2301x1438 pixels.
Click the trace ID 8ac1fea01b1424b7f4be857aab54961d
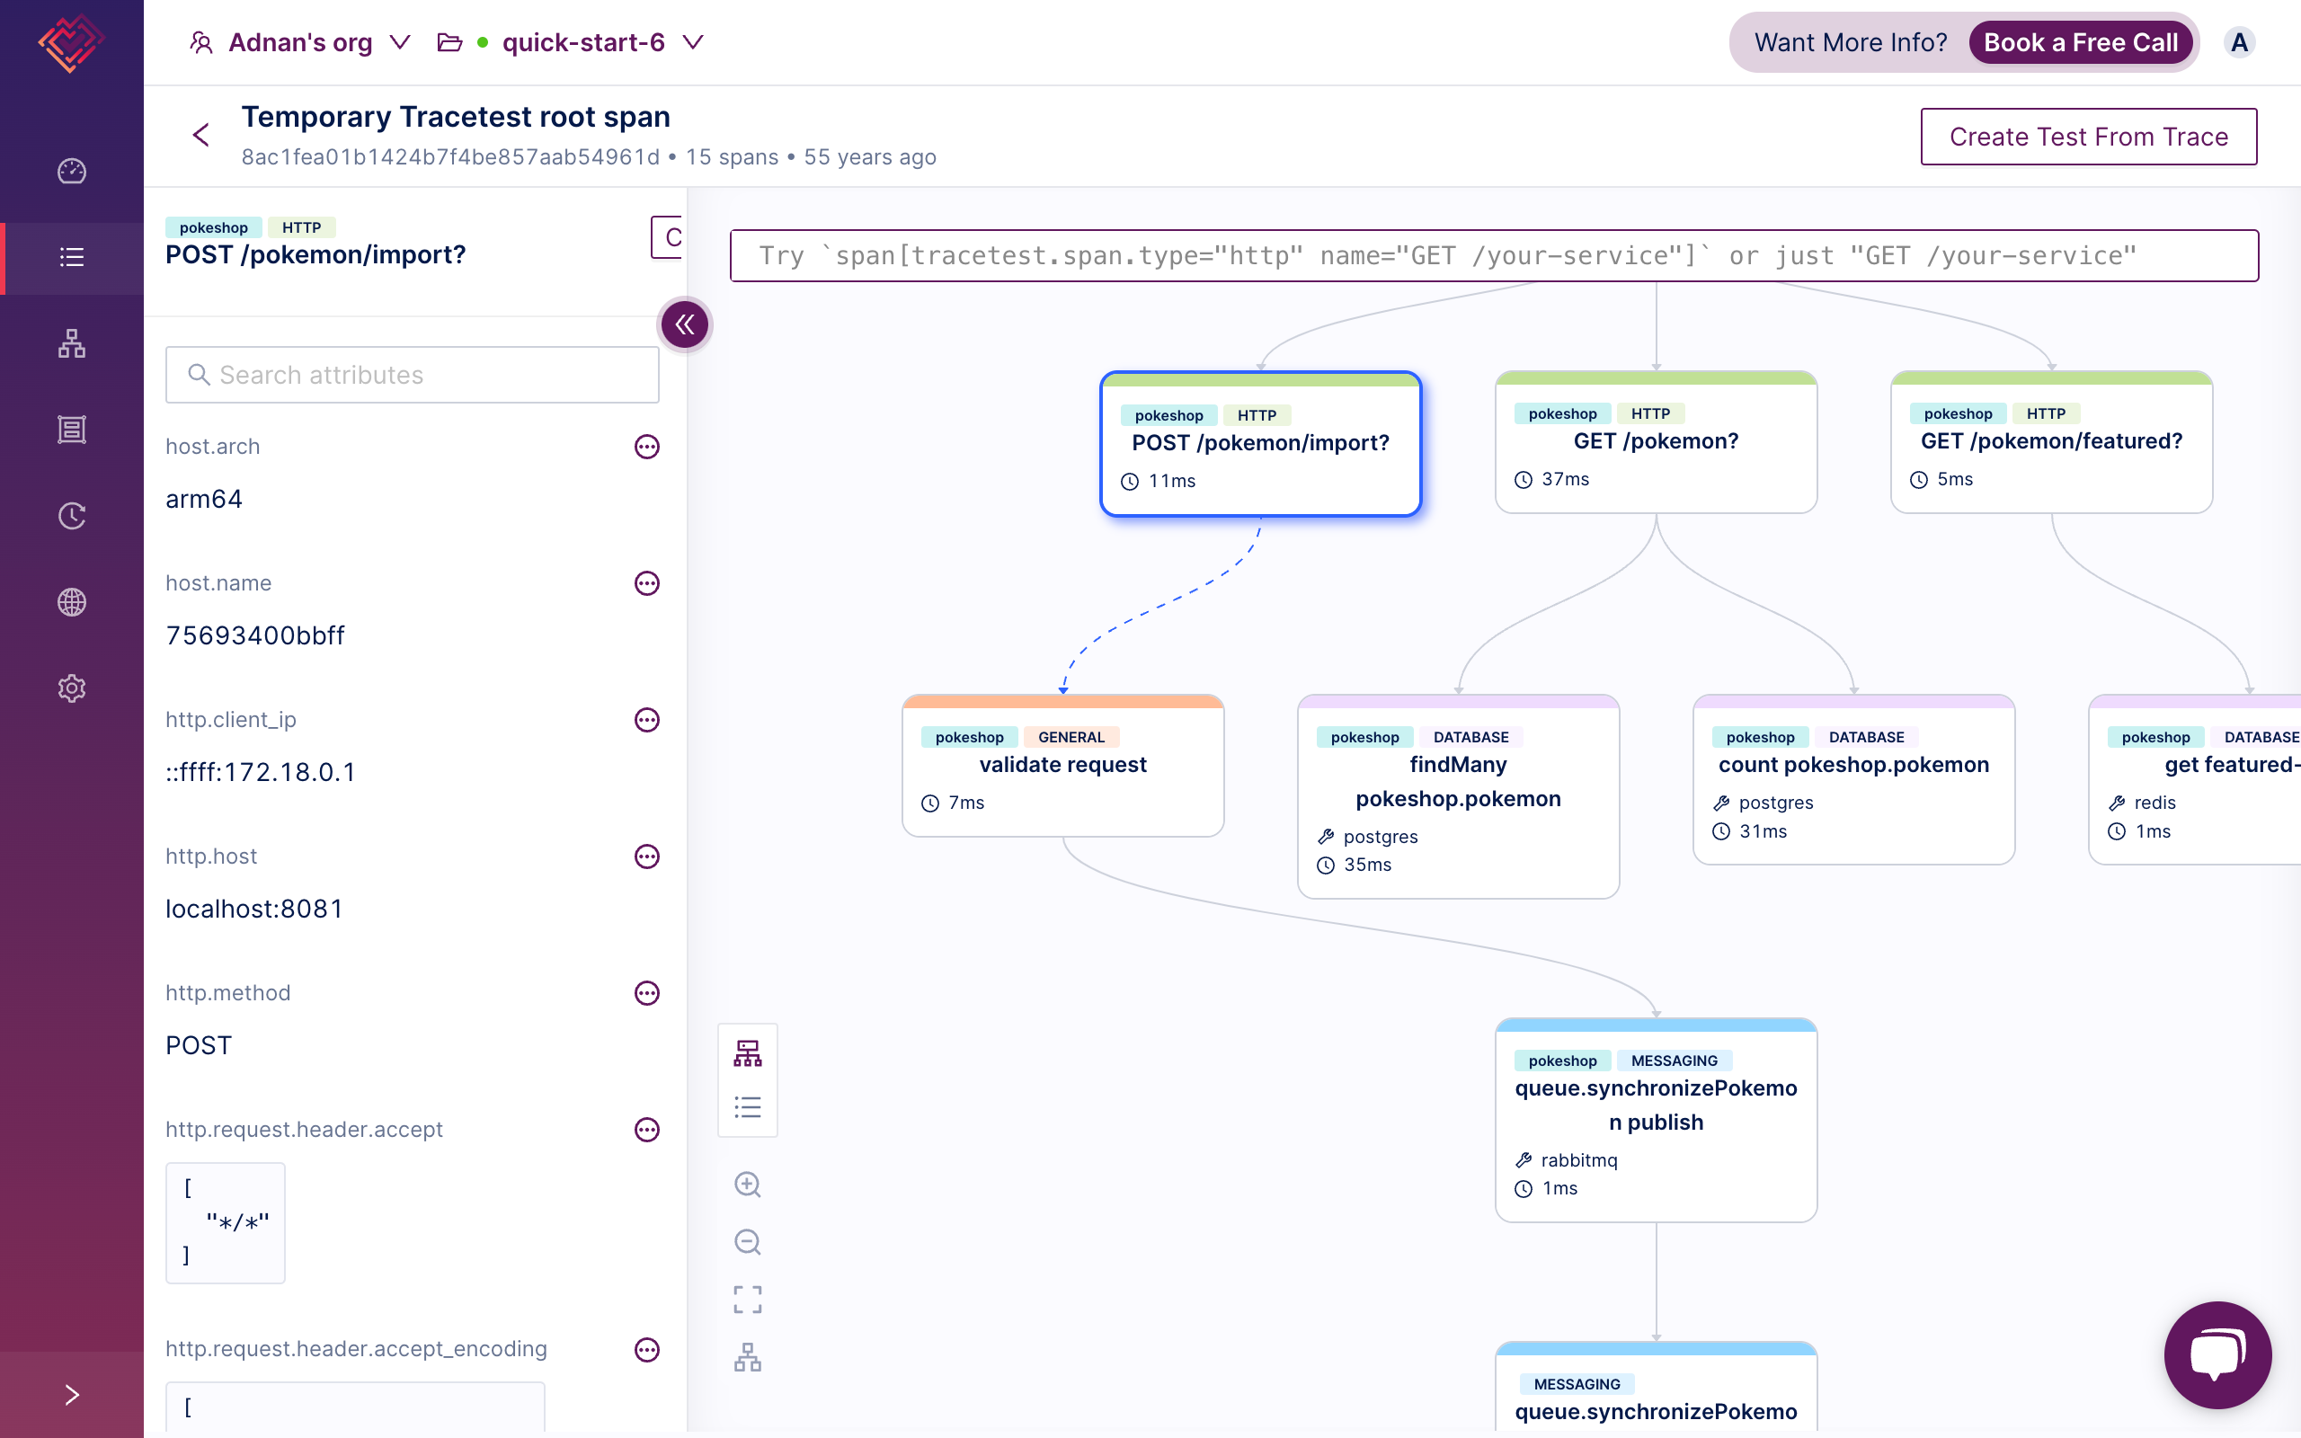(449, 157)
